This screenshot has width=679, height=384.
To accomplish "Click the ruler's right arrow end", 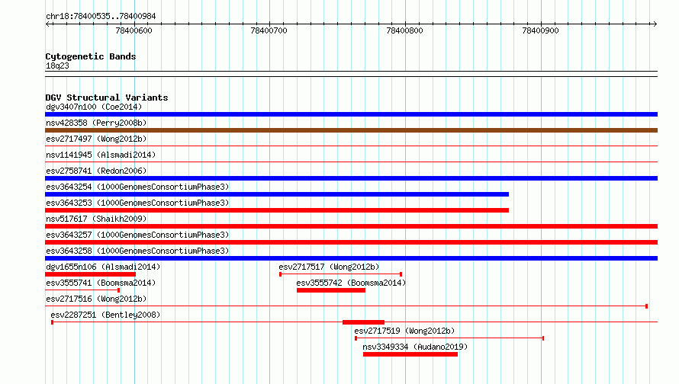I will pyautogui.click(x=655, y=24).
